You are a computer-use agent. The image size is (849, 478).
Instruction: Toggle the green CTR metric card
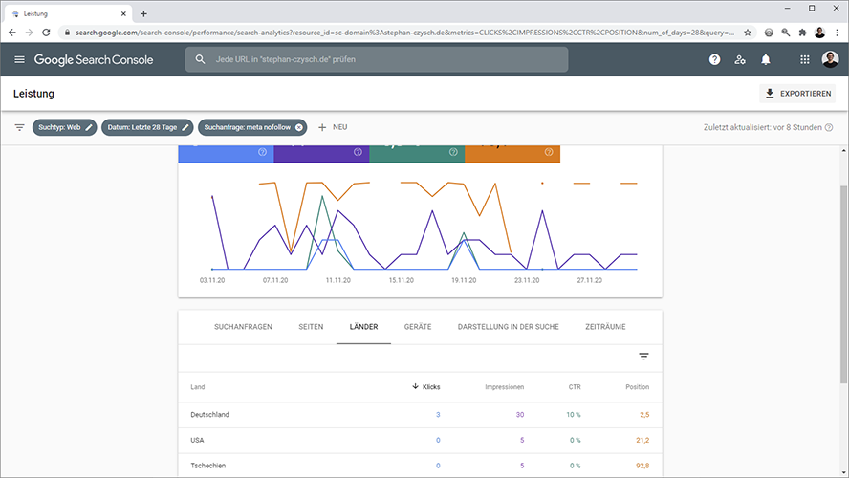(417, 153)
